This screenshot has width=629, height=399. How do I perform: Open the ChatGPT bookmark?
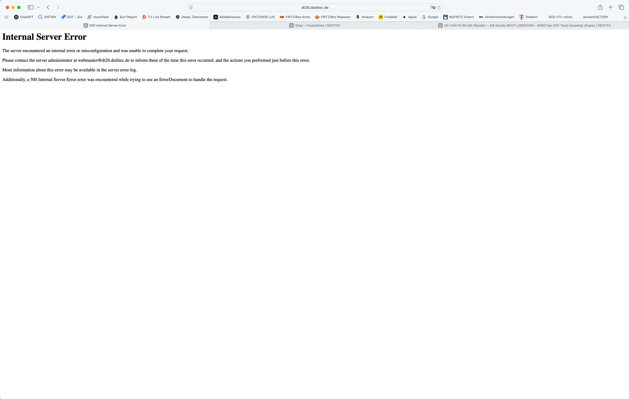(x=24, y=17)
